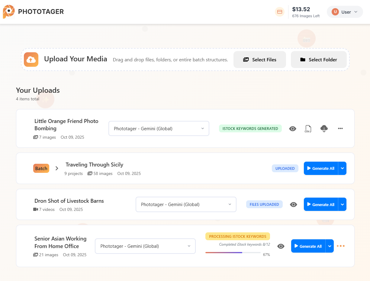This screenshot has height=281, width=370.
Task: Click the ellipsis icon on Little Orange Friend row
Action: (340, 128)
